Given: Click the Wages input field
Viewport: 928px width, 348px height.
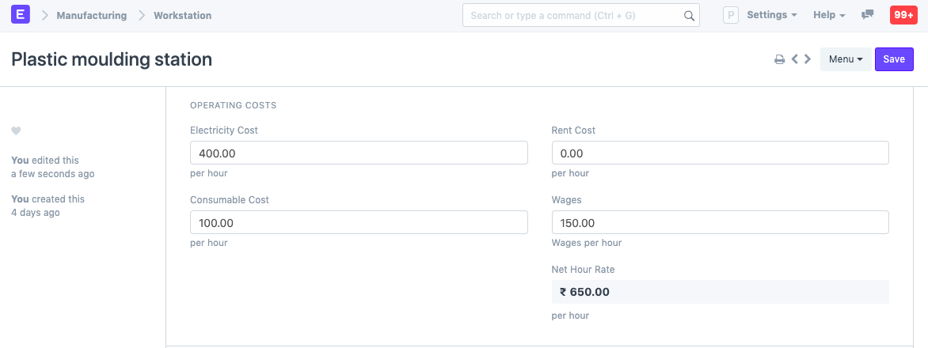Looking at the screenshot, I should click(x=721, y=223).
